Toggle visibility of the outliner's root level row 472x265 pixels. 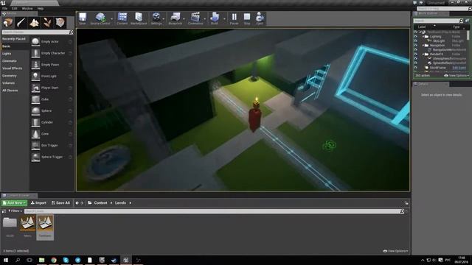[416, 32]
